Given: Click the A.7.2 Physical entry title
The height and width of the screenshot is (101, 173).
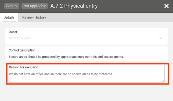Looking at the screenshot, I should pyautogui.click(x=74, y=6).
